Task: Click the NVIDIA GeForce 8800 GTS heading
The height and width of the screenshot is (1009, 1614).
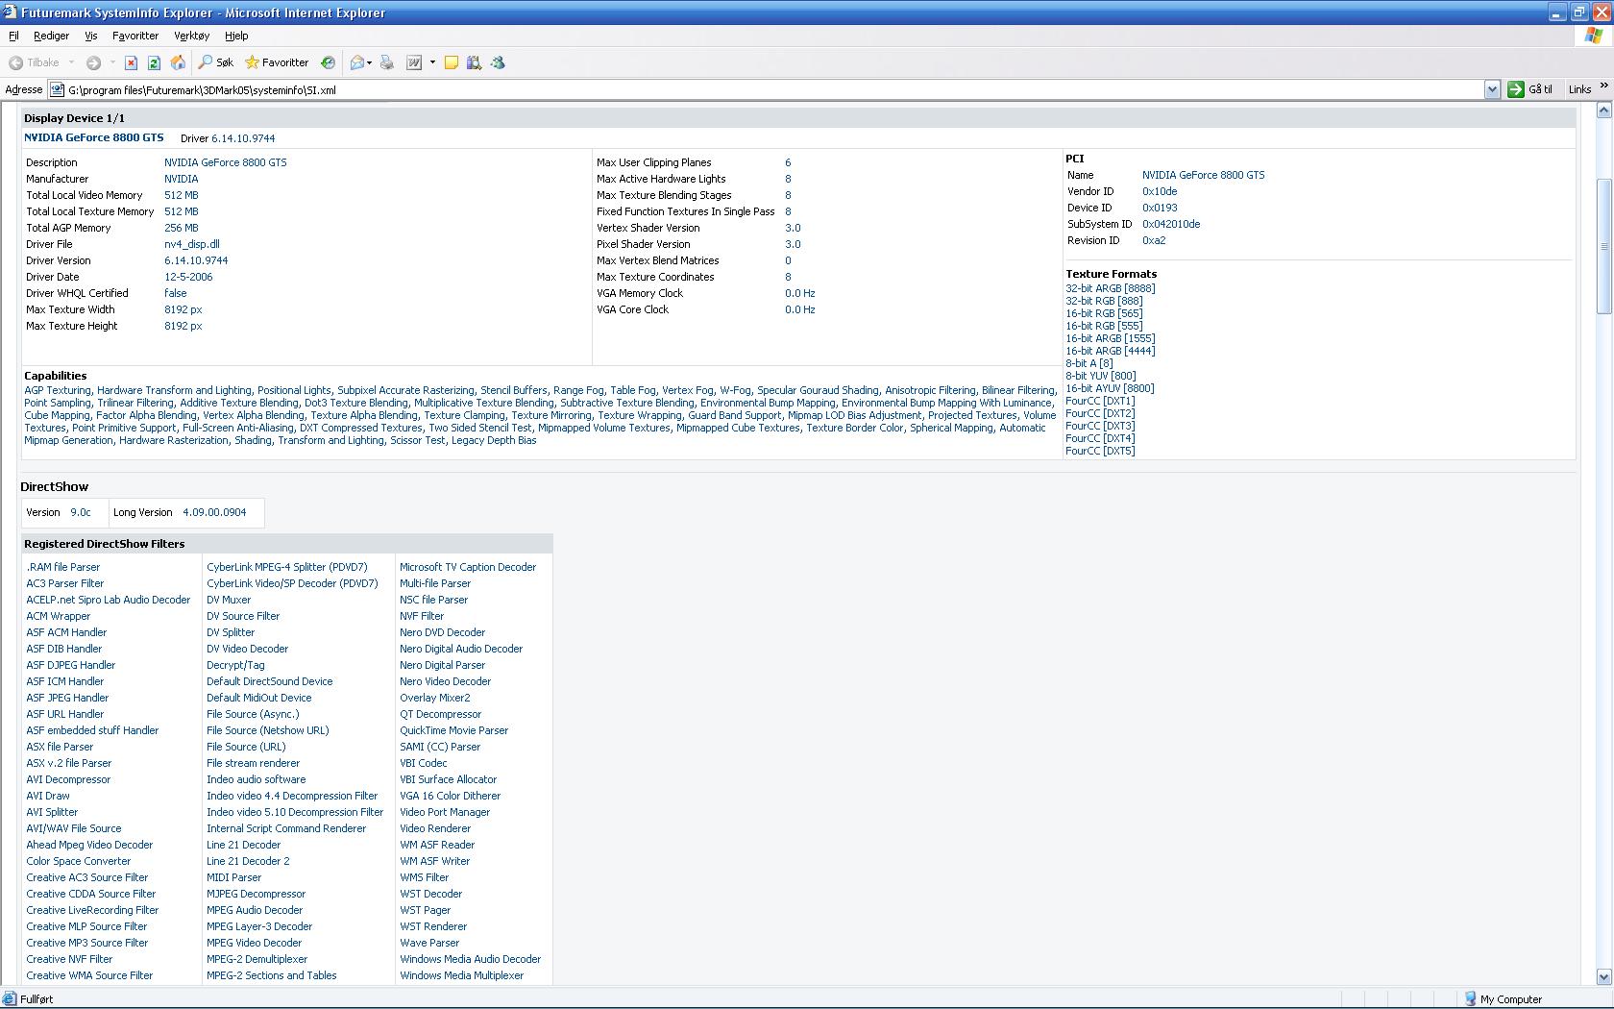Action: click(x=94, y=137)
